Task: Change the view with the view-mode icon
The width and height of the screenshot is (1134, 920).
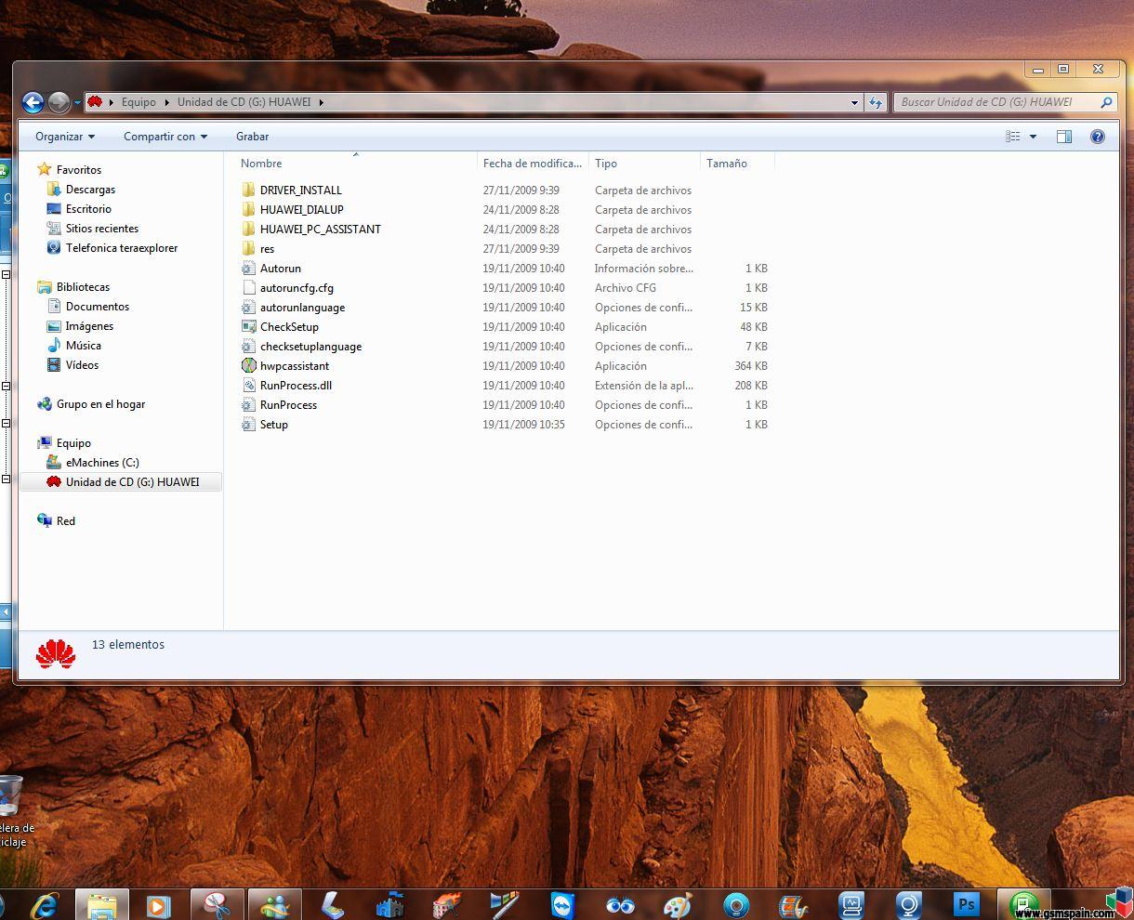Action: pyautogui.click(x=1013, y=137)
